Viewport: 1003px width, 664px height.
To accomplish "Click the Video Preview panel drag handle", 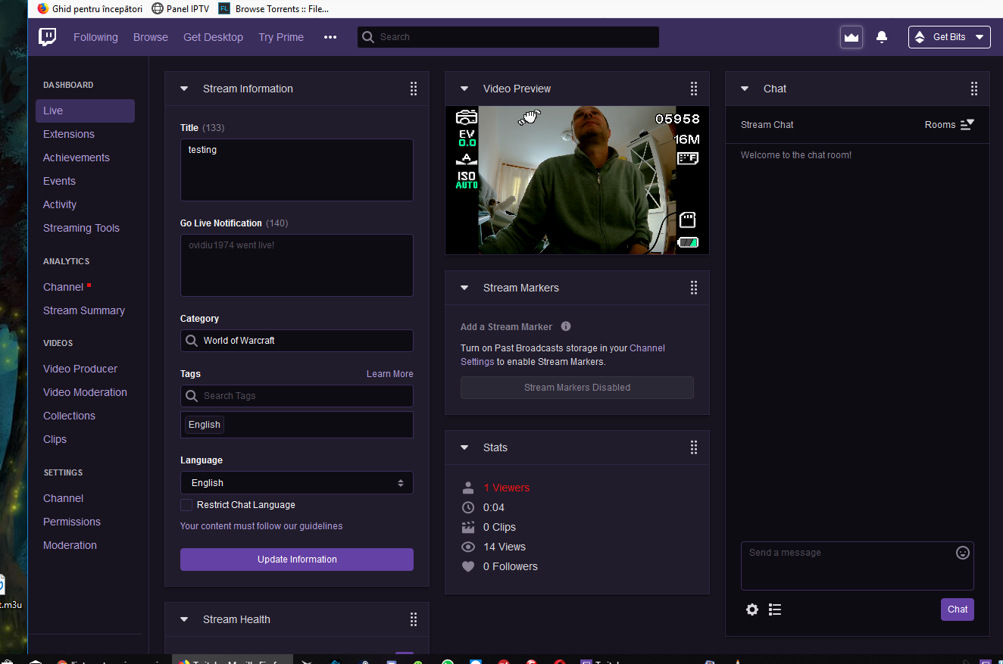I will (x=694, y=89).
